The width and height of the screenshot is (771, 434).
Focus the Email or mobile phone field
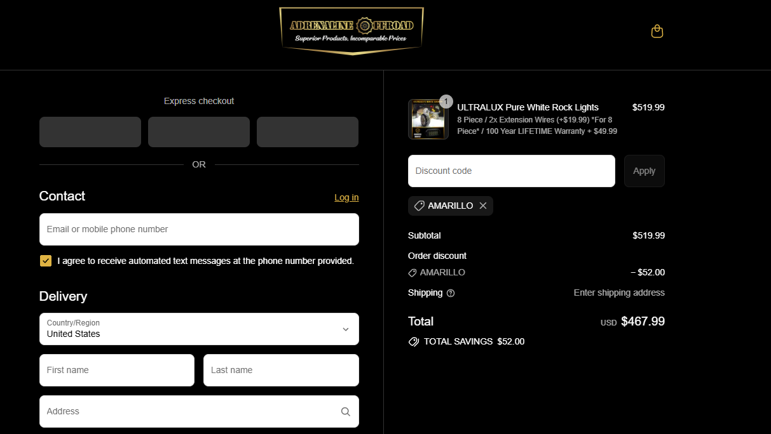point(199,229)
